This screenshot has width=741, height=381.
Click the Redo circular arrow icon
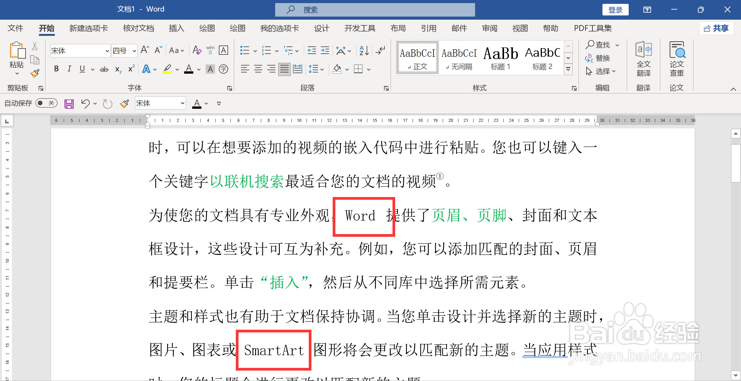(108, 104)
